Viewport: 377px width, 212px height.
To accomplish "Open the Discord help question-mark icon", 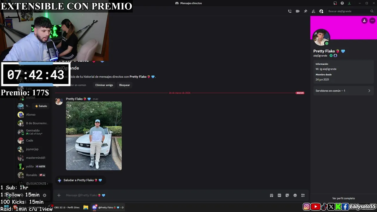I will 342,3.
